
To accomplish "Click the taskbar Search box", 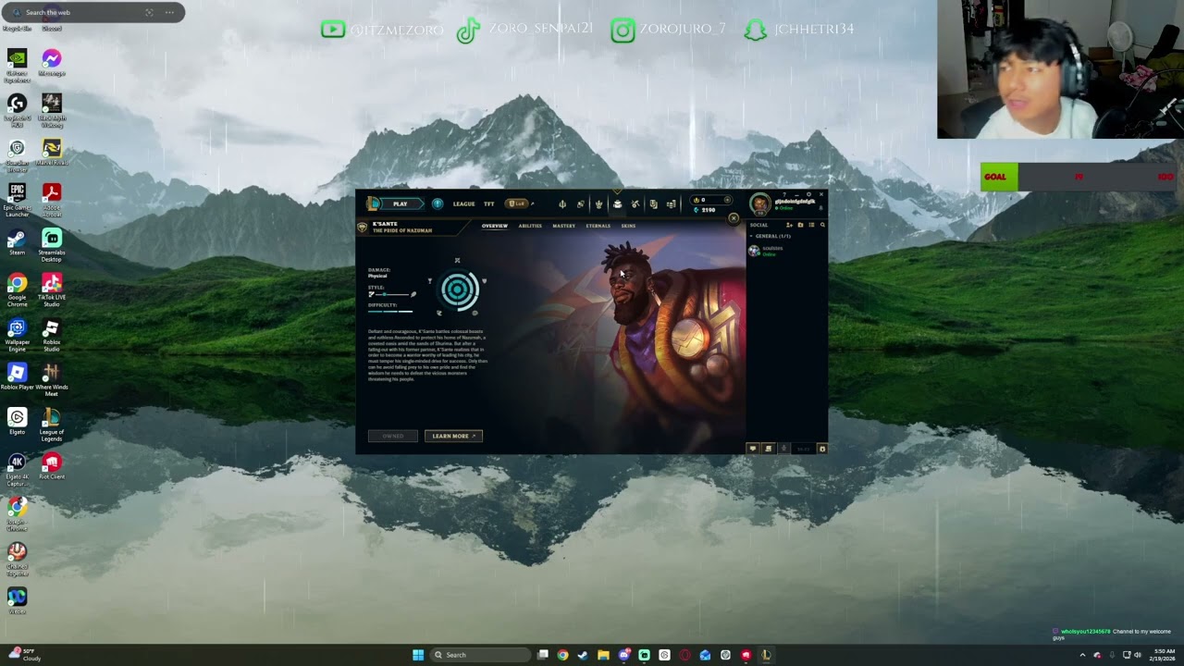I will 480,655.
